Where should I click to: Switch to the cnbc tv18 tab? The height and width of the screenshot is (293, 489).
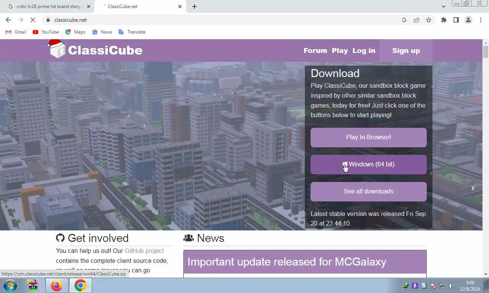48,6
